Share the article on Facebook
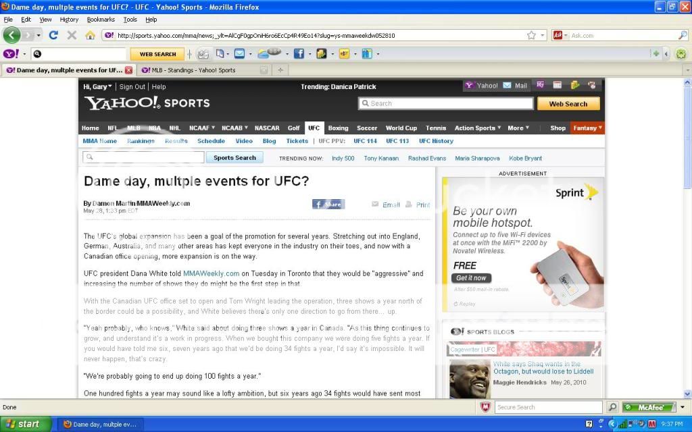Screen dimensions: 692x432 click(328, 204)
